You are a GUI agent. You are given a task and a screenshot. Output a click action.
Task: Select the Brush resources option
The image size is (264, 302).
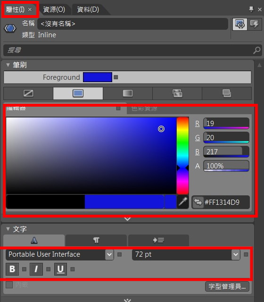pos(227,93)
